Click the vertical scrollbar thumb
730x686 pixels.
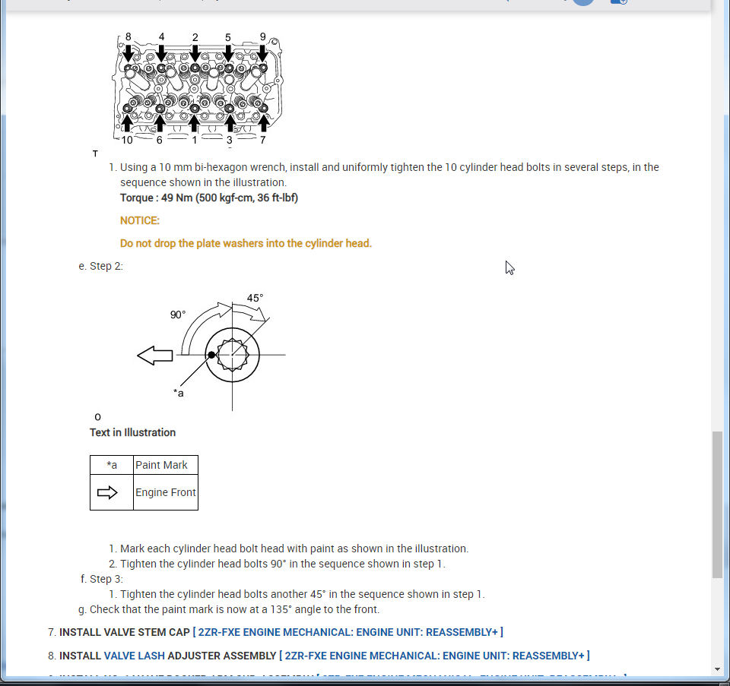pos(717,504)
